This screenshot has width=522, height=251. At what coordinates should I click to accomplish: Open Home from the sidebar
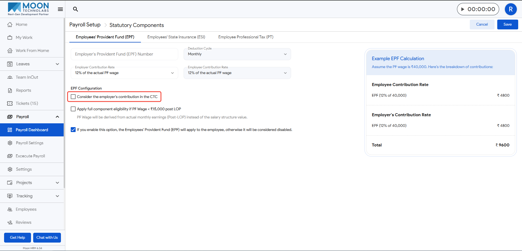point(21,25)
